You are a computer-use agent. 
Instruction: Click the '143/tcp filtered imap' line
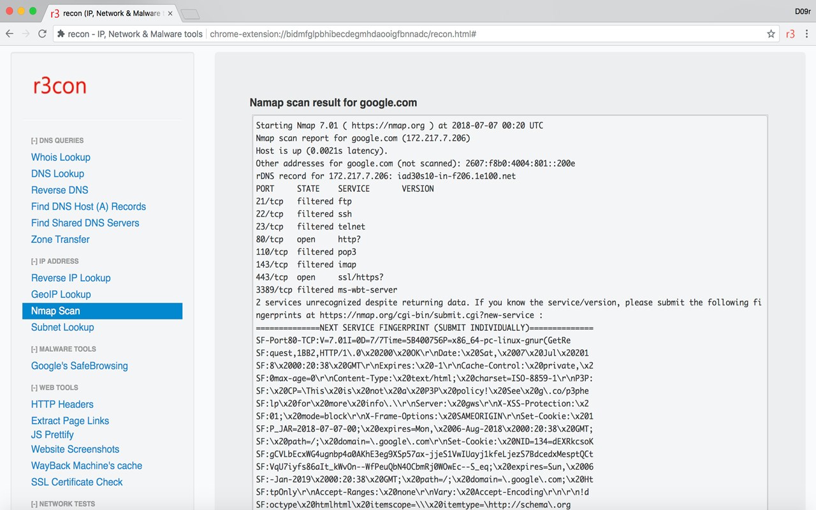click(306, 265)
